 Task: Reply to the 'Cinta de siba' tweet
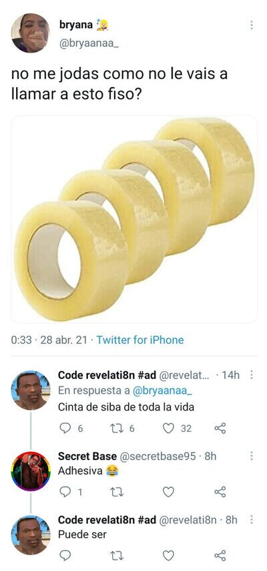[65, 428]
